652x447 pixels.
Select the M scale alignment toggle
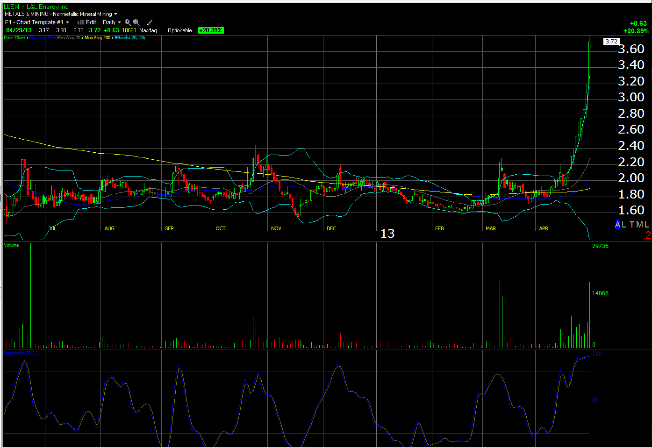pyautogui.click(x=639, y=225)
